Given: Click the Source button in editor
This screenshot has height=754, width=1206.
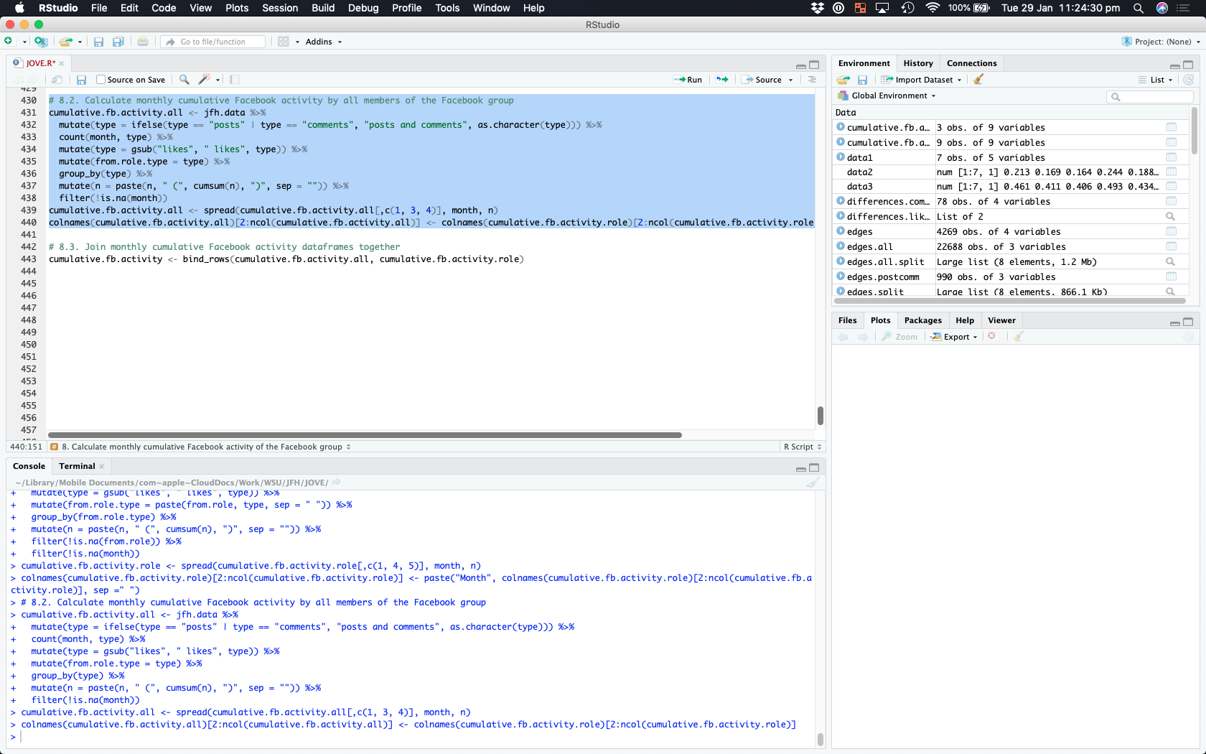Looking at the screenshot, I should pyautogui.click(x=767, y=80).
